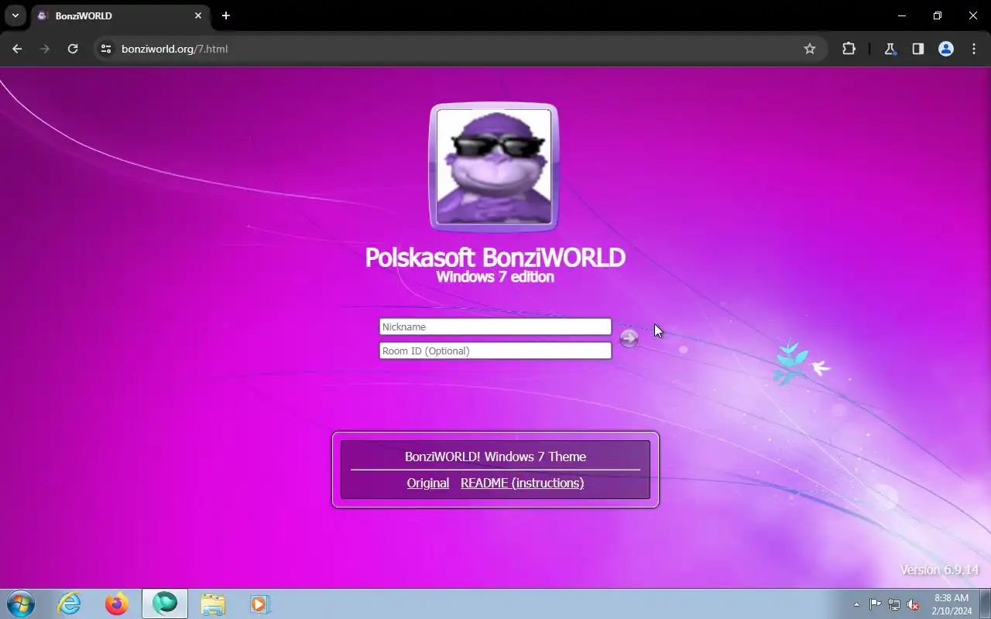
Task: Click the browser forward arrow
Action: 45,49
